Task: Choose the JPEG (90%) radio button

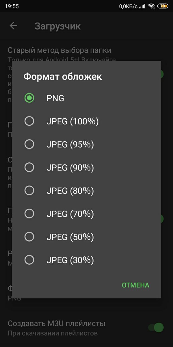Action: (29, 168)
